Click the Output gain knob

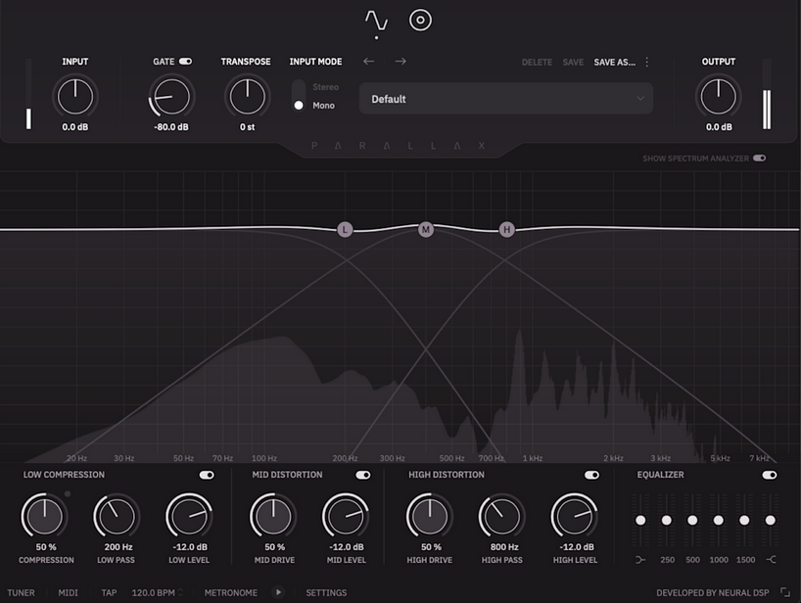point(718,97)
